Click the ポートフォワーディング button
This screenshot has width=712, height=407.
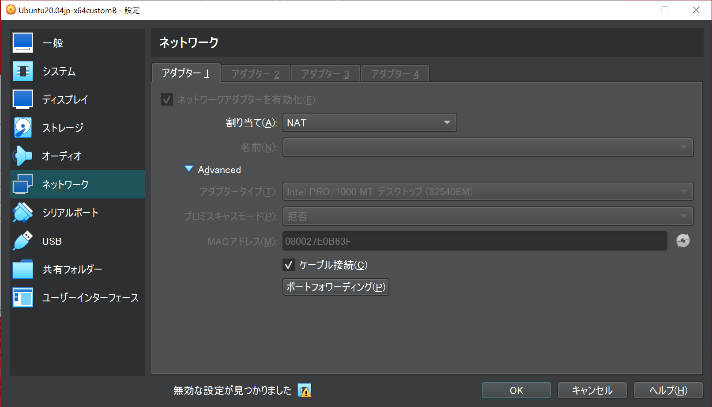(336, 287)
